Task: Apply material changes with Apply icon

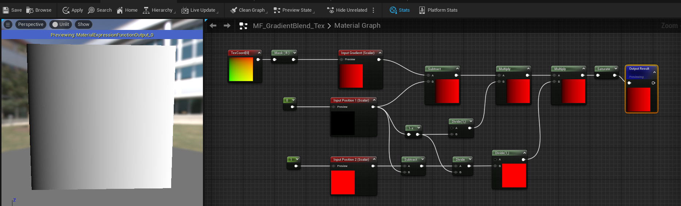Action: [66, 10]
